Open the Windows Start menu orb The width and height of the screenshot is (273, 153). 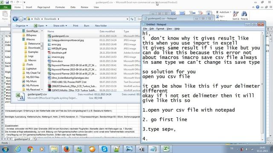point(5,149)
